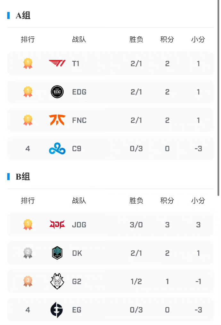Click the C9 team name
Screen dimensions: 221x325
point(77,149)
